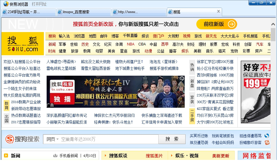The image size is (277, 166).
Task: Click 打开网址 in the title bar
Action: tap(39, 4)
